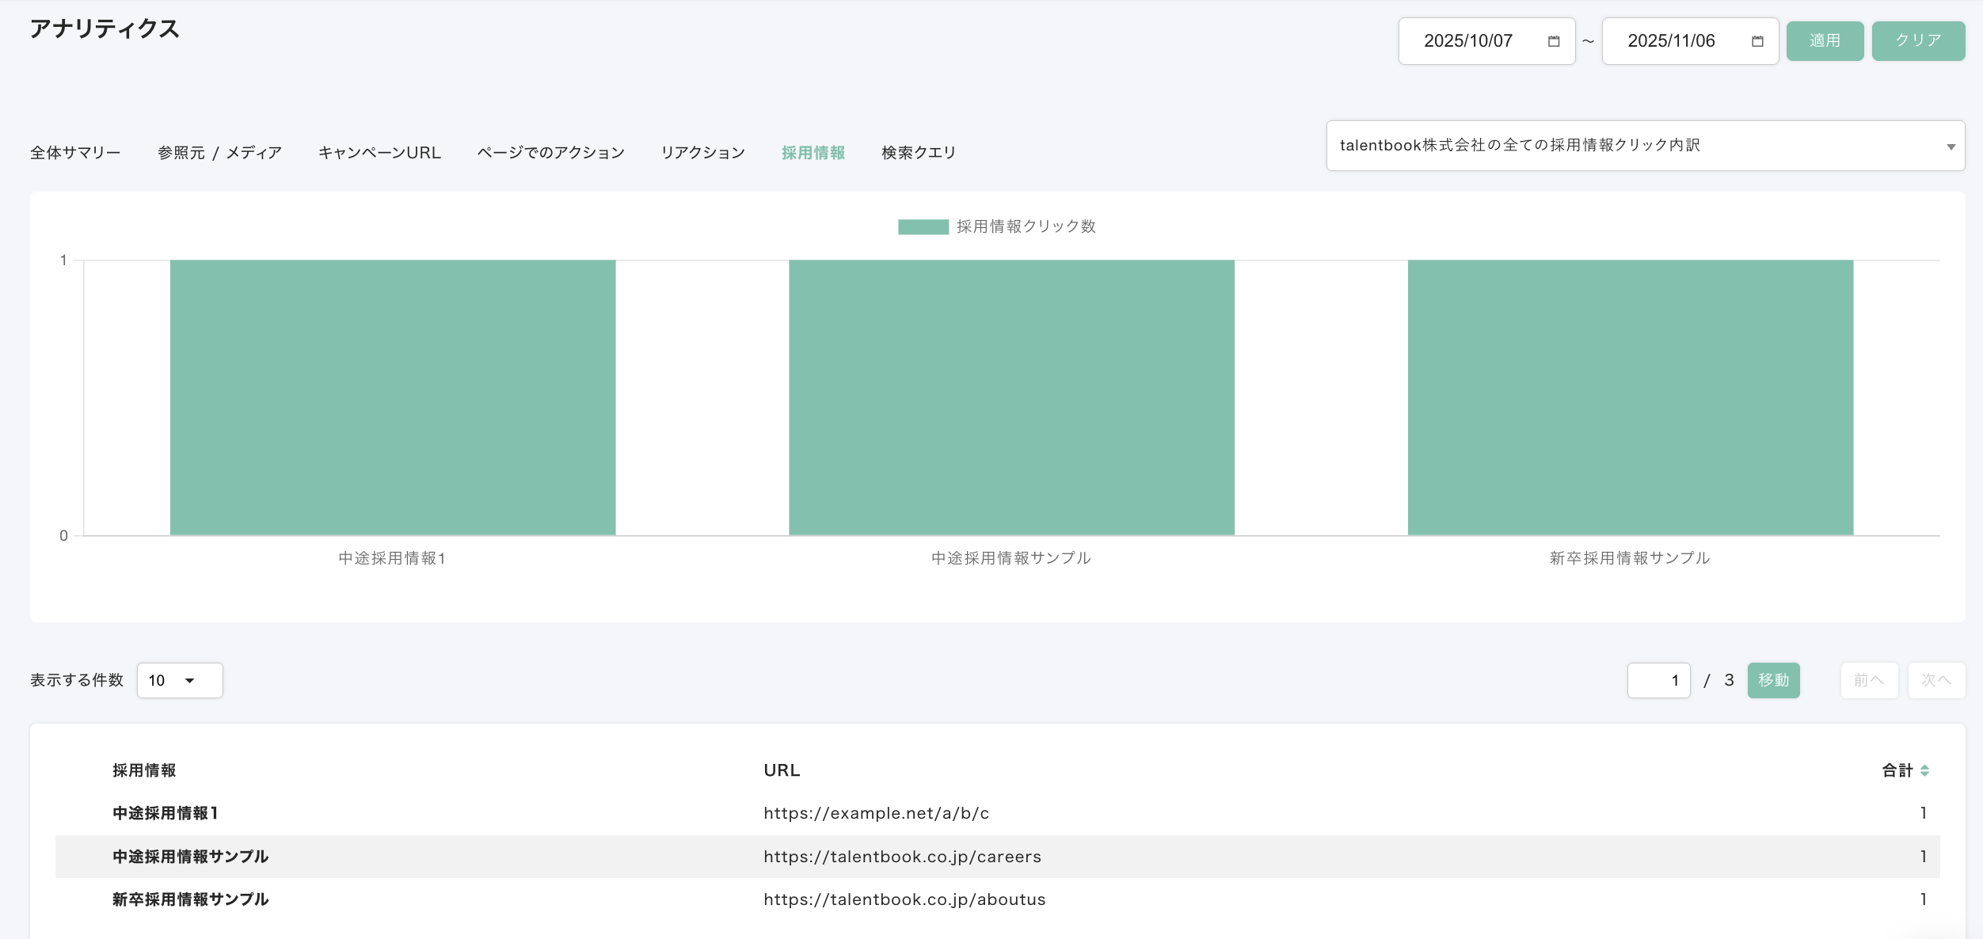Click URL https://example.net/a/b/c

(876, 813)
